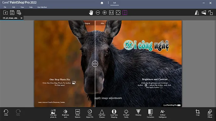Open Fill Light/Clarity tool
The width and height of the screenshot is (216, 121).
[x=126, y=114]
